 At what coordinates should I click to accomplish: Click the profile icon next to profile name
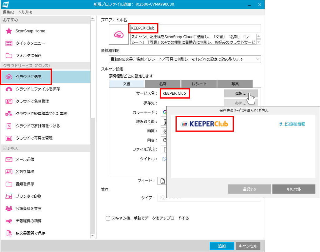pyautogui.click(x=118, y=35)
